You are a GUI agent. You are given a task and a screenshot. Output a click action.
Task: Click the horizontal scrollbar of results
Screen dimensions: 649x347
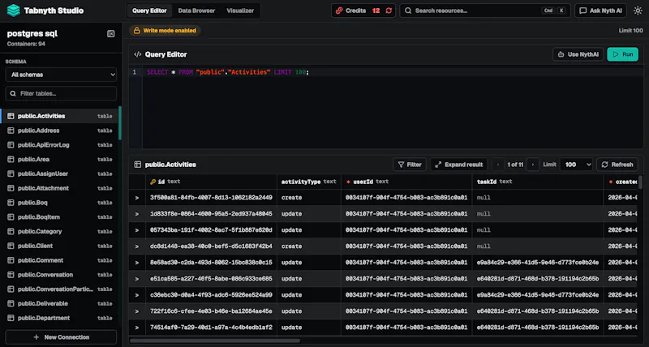[215, 341]
